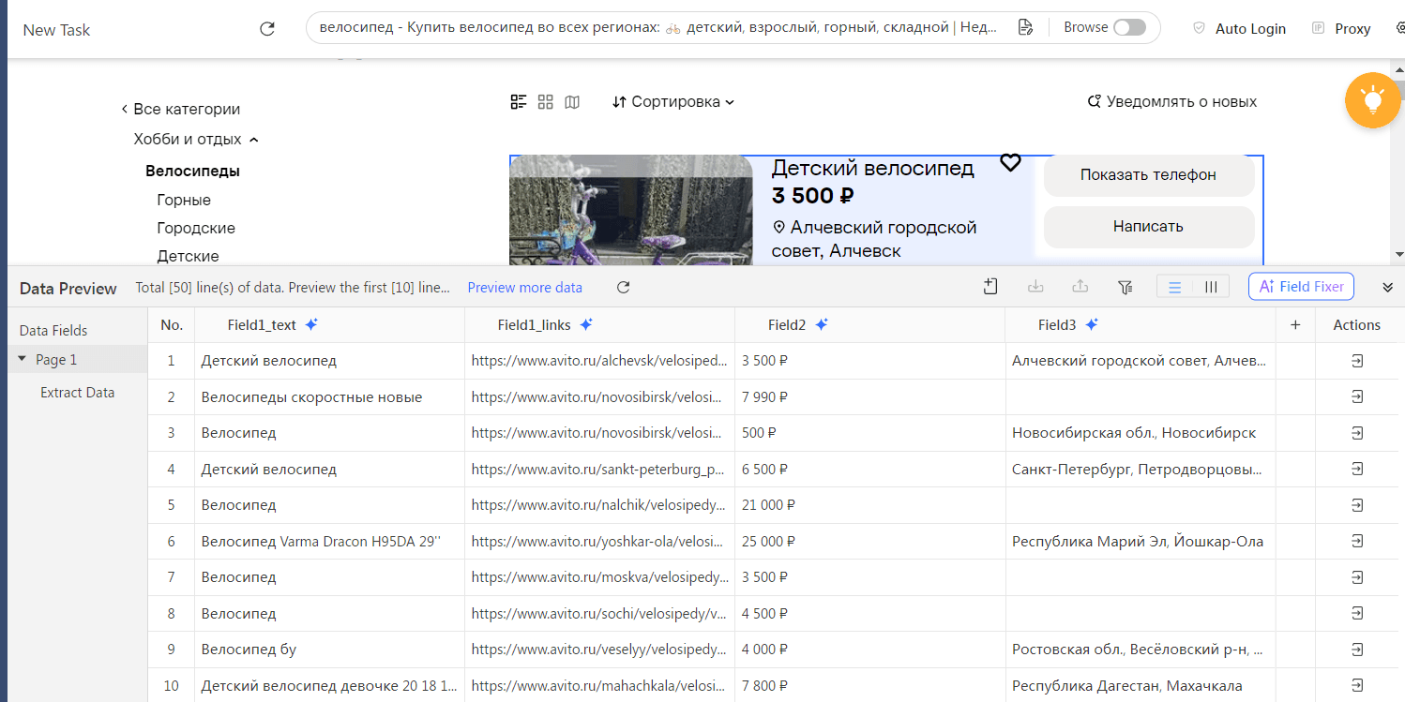Screen dimensions: 1405x702
Task: Switch data preview to horizontal rows layout
Action: 1174,287
